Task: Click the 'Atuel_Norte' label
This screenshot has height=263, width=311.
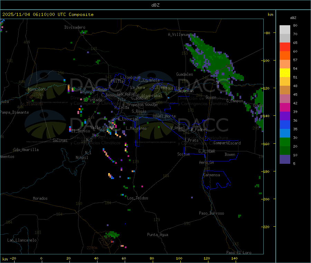Action: coord(164,116)
